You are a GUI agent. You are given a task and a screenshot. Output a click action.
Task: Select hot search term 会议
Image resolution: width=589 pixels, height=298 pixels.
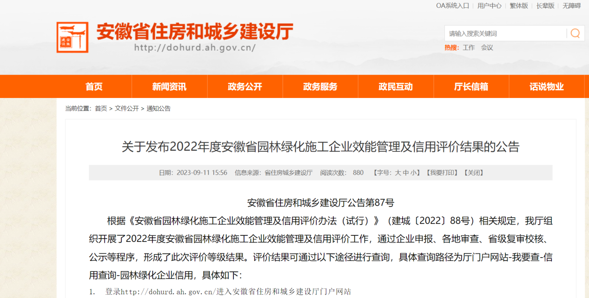click(x=487, y=47)
